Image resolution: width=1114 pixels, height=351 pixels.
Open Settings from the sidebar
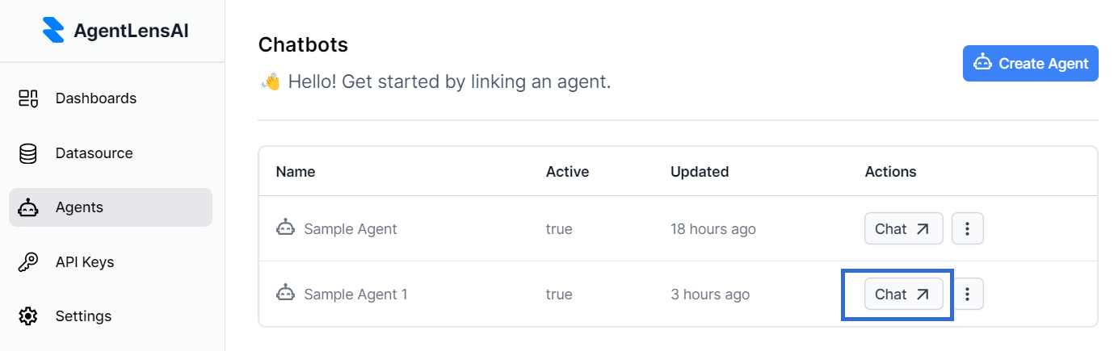click(83, 316)
